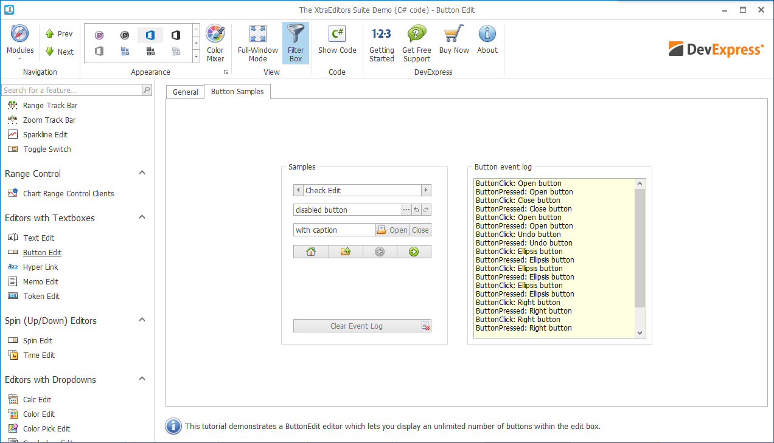Viewport: 774px width, 443px height.
Task: Click the magnifier icon in the search box
Action: (147, 90)
